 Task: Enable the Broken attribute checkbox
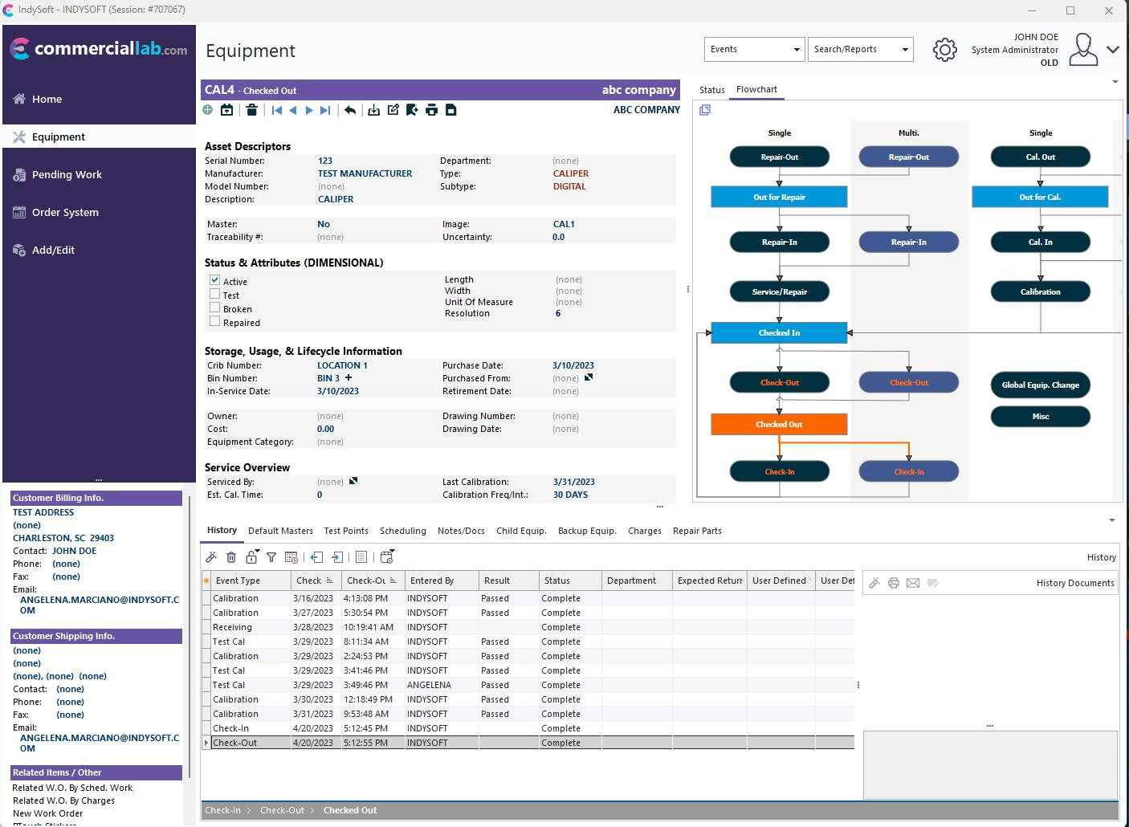[215, 308]
